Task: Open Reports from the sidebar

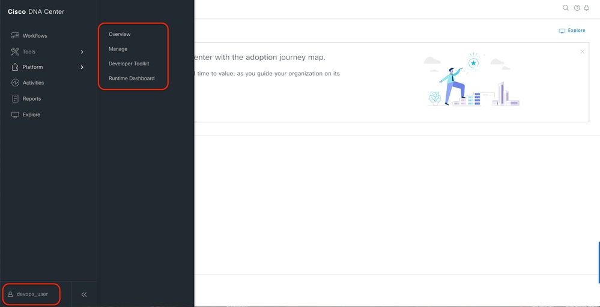Action: [32, 98]
